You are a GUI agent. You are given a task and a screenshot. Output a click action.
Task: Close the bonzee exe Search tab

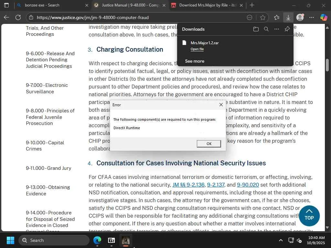(87, 5)
